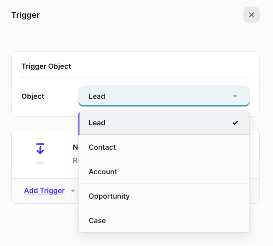Click the blue highlight bar on Lead row

79,123
